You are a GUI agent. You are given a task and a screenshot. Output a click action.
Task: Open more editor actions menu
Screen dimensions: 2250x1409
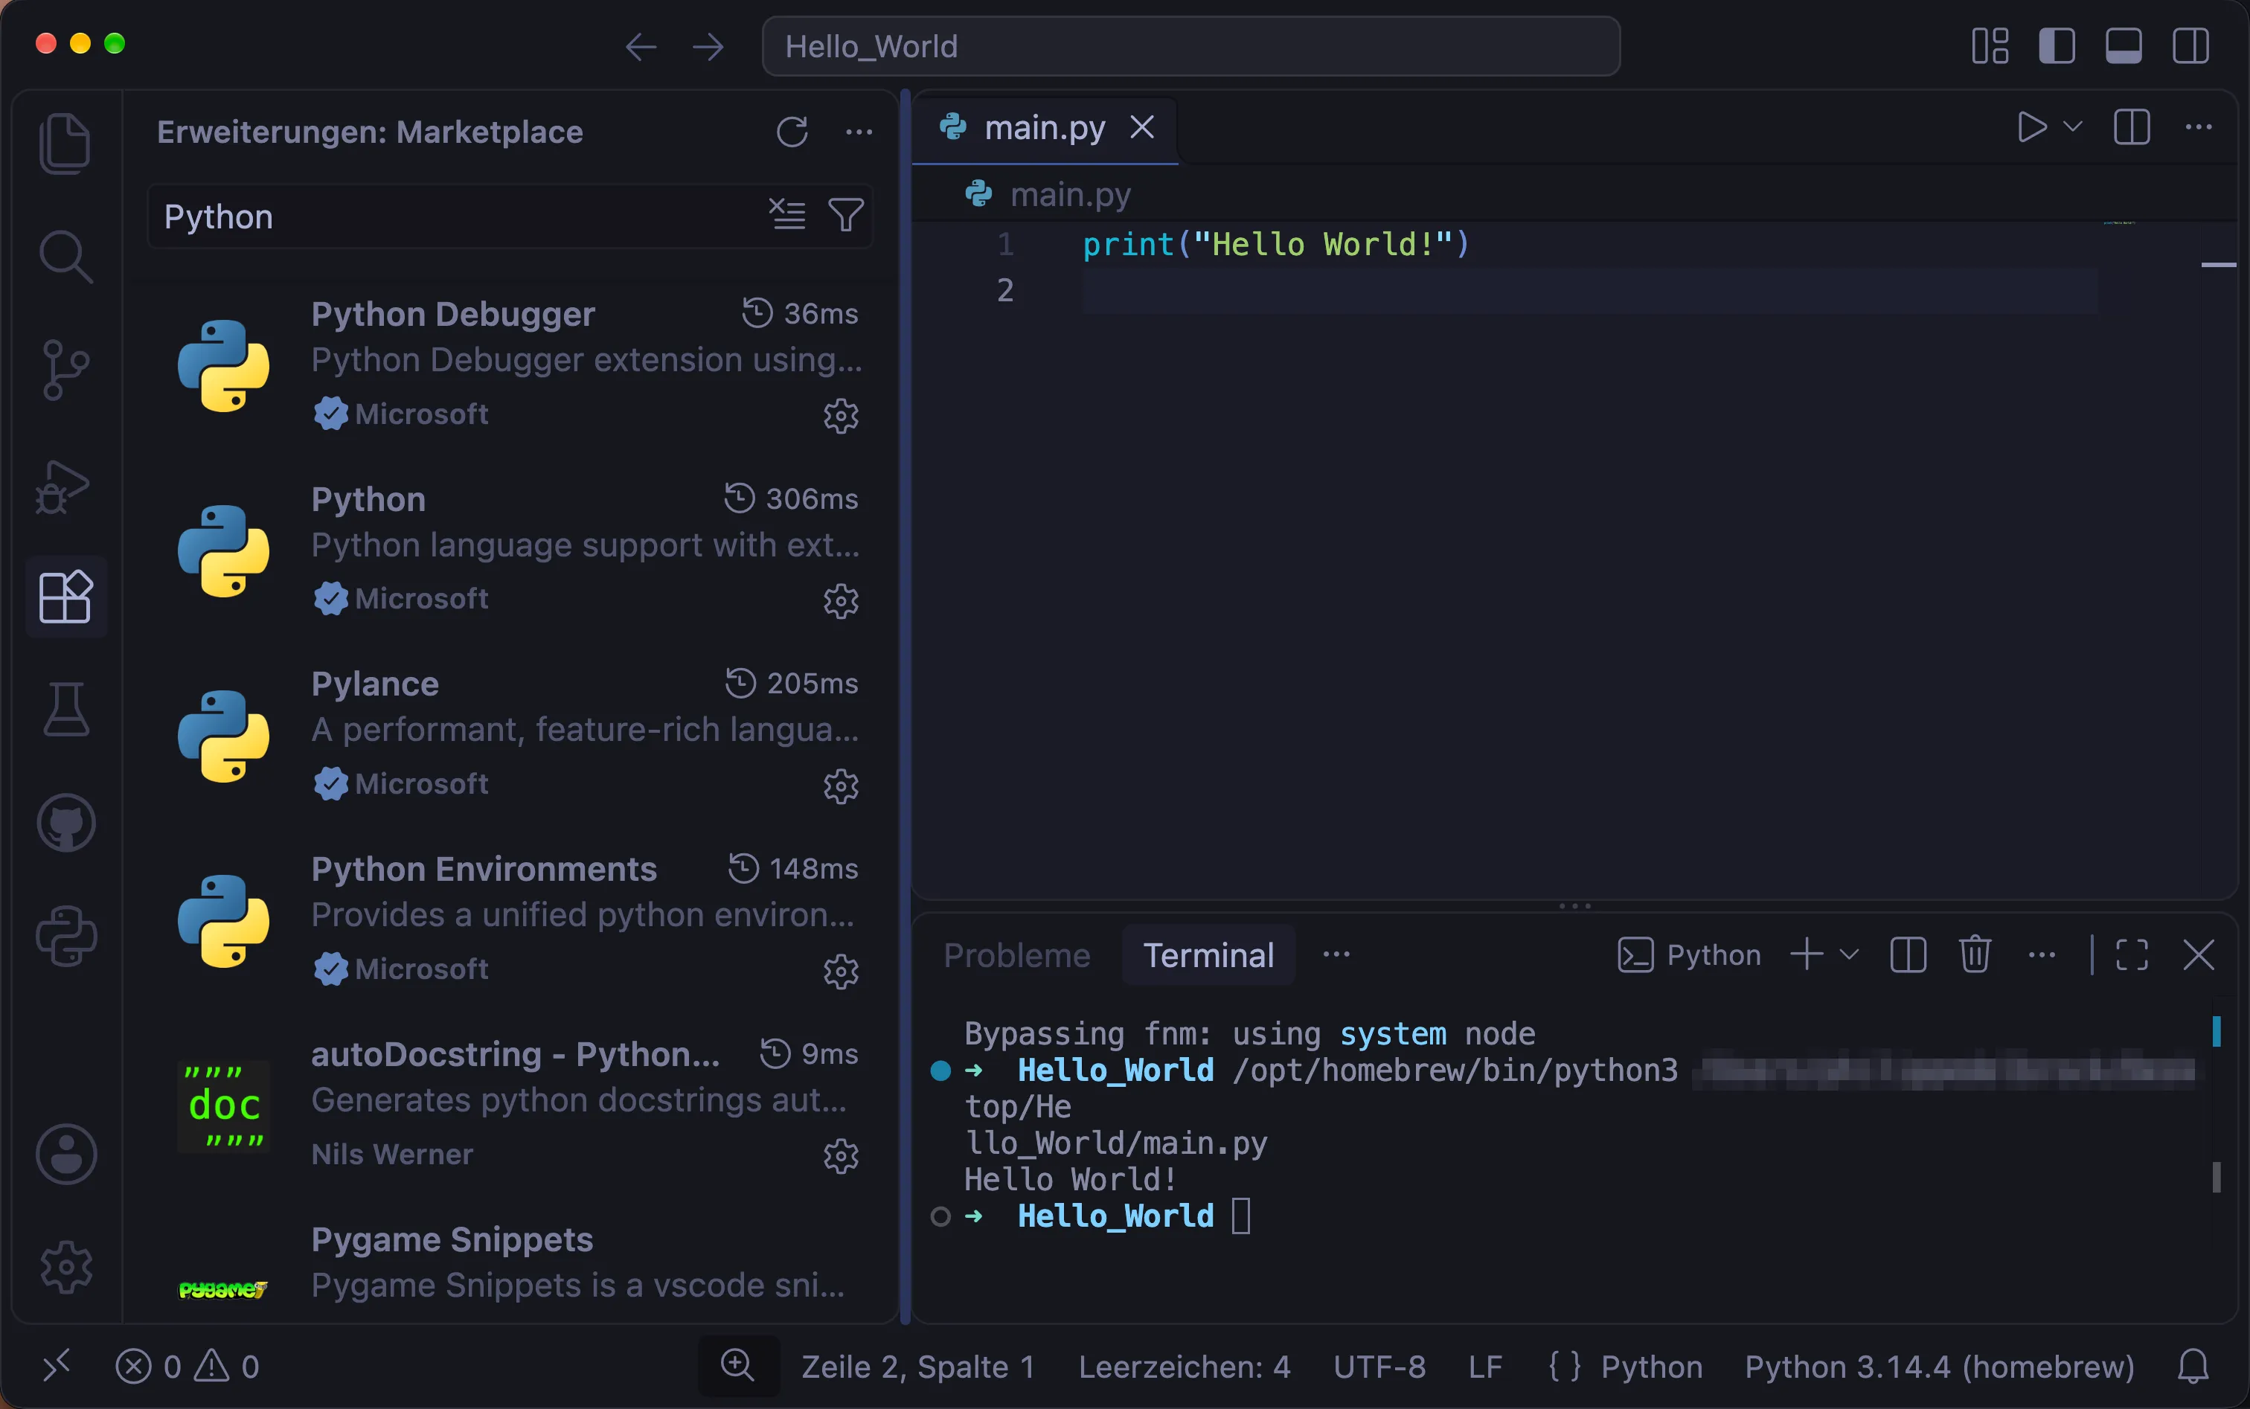2199,126
